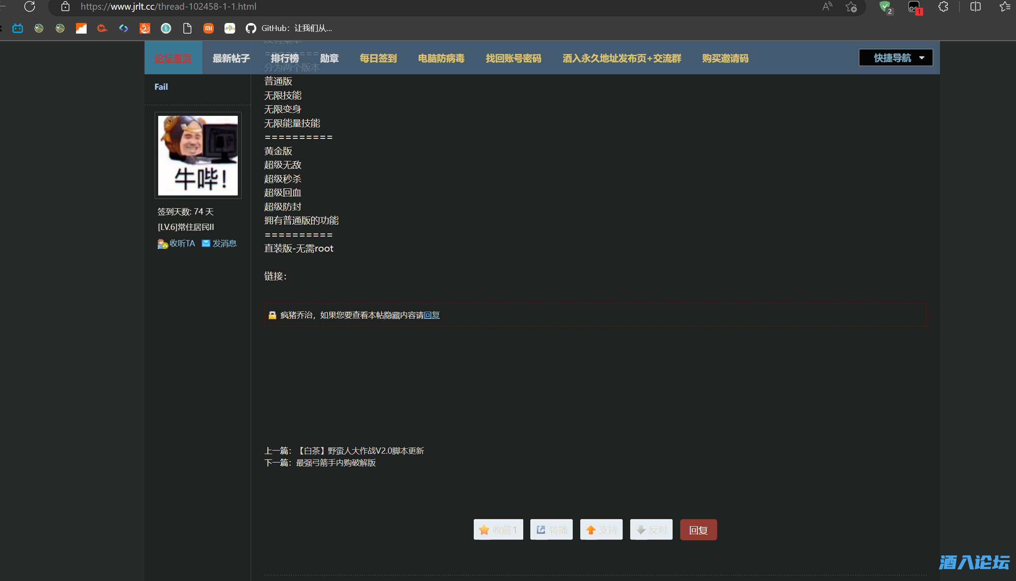Screen dimensions: 1016x581
Task: Click the 反对 downvote arrow icon
Action: pos(641,529)
